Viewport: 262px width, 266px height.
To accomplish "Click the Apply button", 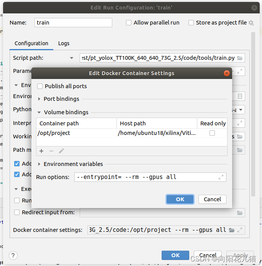I will [x=240, y=255].
